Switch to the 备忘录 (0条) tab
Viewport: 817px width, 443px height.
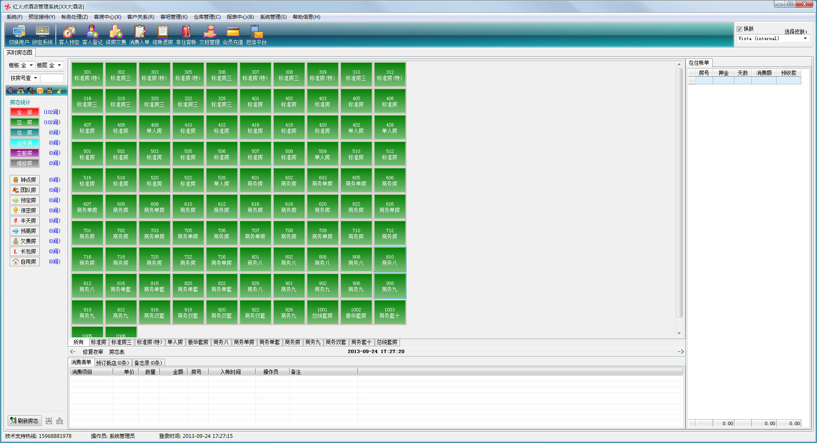point(148,363)
